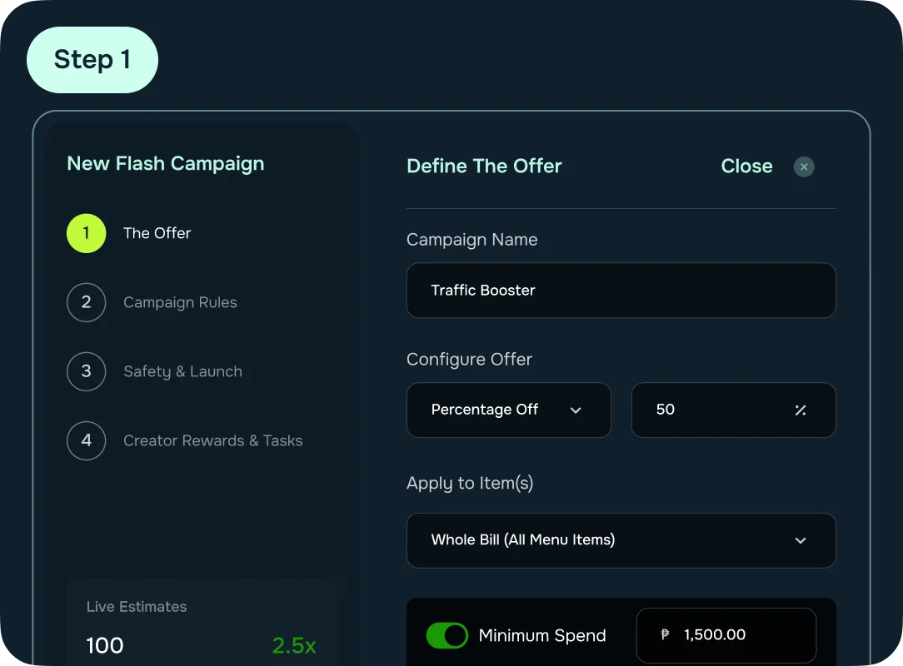Toggle the Minimum Spend switch
This screenshot has width=903, height=666.
(x=447, y=636)
